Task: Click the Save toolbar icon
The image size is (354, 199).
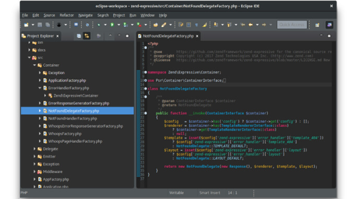Action: [x=40, y=25]
